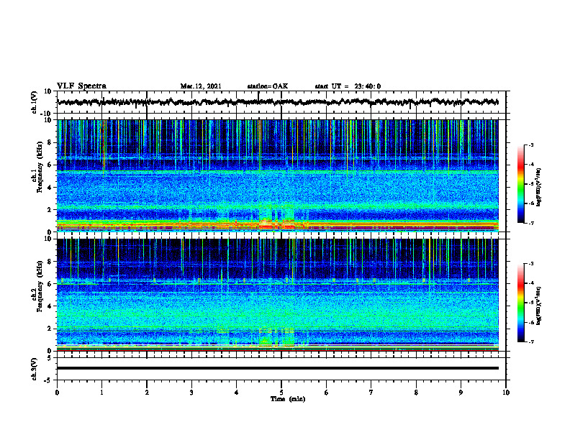Click the time axis tick label "9"
Screen dimensions: 570x440
(461, 393)
